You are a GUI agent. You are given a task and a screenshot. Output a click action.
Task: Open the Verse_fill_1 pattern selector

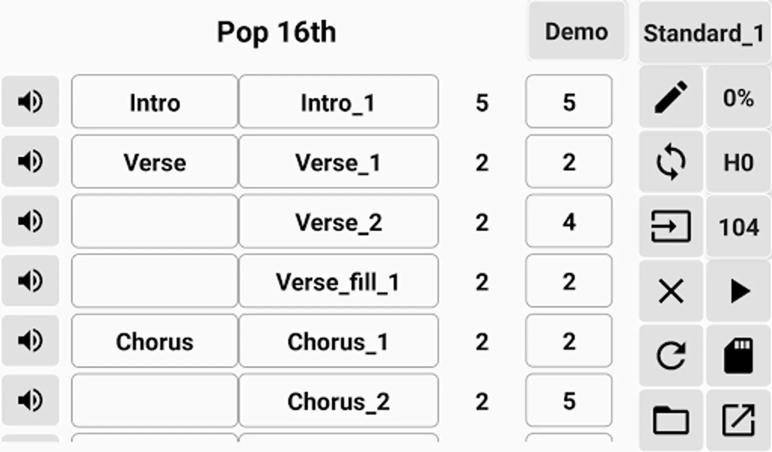coord(338,281)
